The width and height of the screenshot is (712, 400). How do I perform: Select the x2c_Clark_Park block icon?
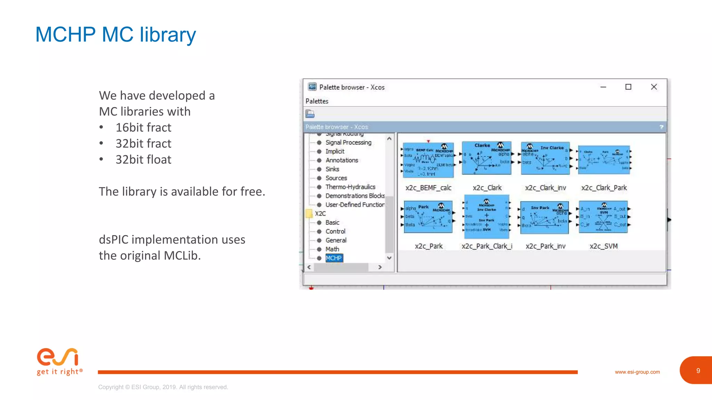(x=604, y=160)
